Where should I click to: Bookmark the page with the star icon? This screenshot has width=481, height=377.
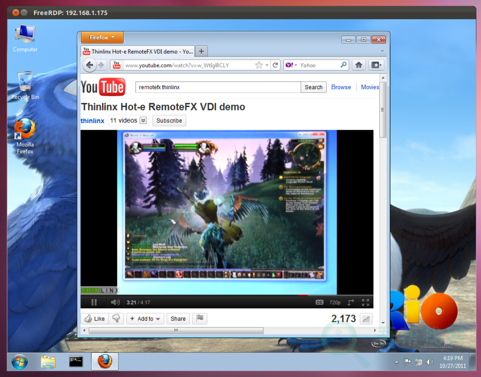point(259,65)
